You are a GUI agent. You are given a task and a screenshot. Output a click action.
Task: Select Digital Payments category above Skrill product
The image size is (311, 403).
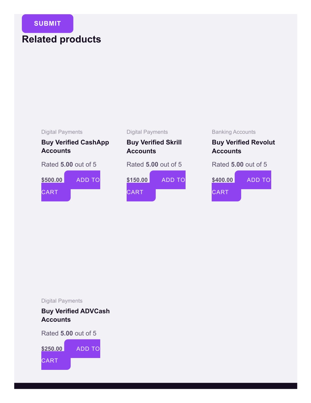point(147,132)
